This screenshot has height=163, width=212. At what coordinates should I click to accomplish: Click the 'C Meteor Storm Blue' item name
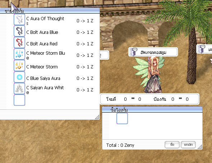(46, 55)
